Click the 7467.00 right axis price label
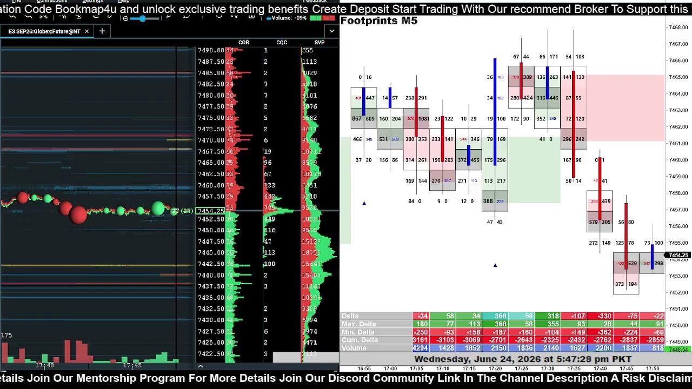This screenshot has width=692, height=389. [678, 44]
